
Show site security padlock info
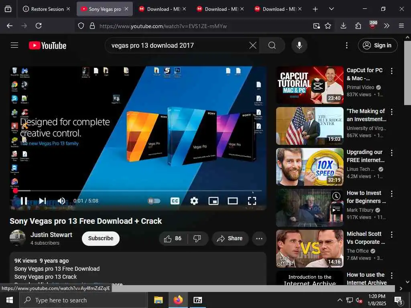pos(92,26)
